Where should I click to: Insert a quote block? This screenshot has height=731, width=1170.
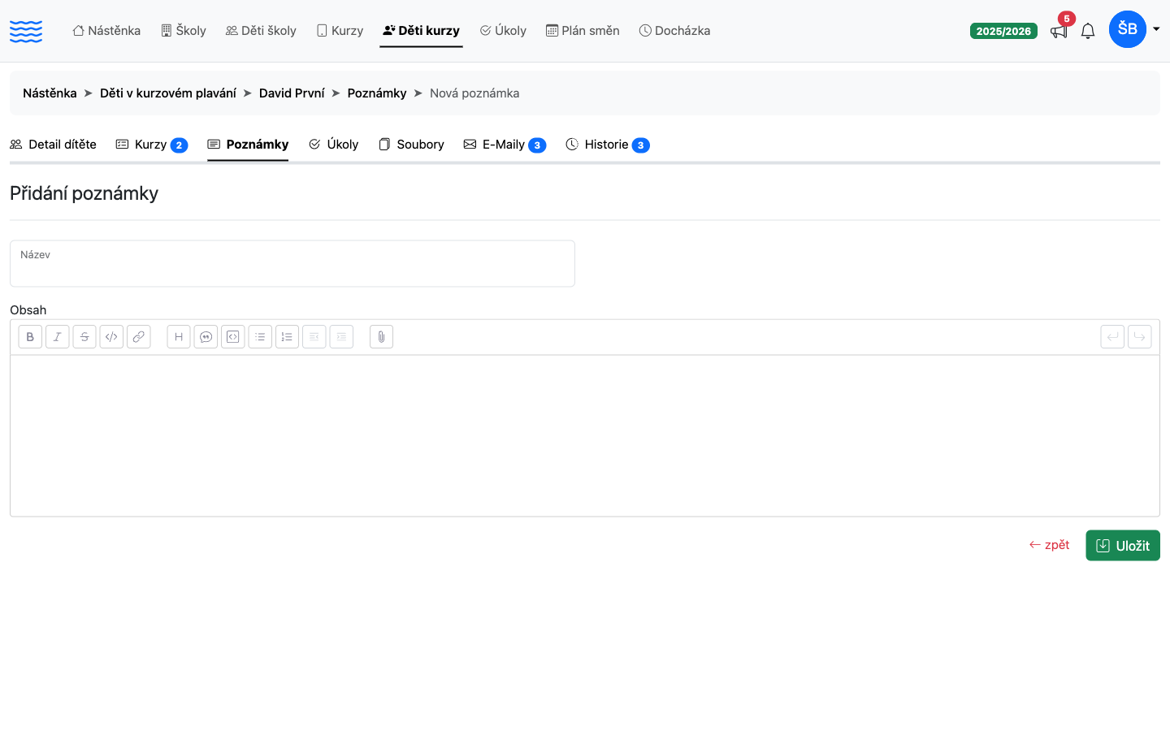(x=206, y=337)
